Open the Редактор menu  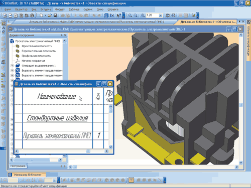click(21, 10)
